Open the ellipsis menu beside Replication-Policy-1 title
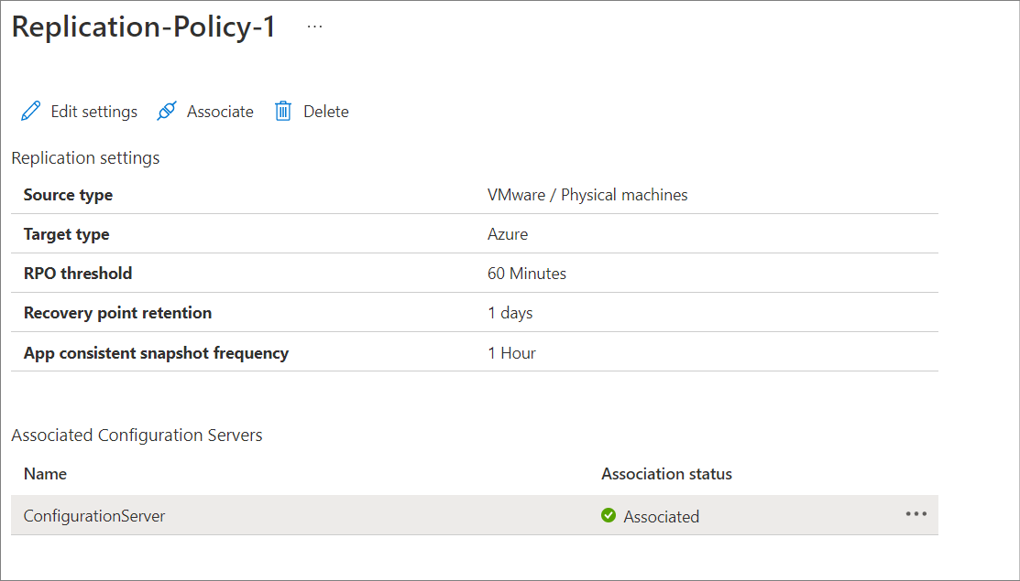This screenshot has width=1020, height=581. (x=314, y=26)
